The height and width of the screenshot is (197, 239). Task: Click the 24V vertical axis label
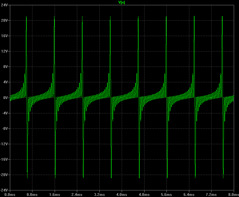point(4,5)
